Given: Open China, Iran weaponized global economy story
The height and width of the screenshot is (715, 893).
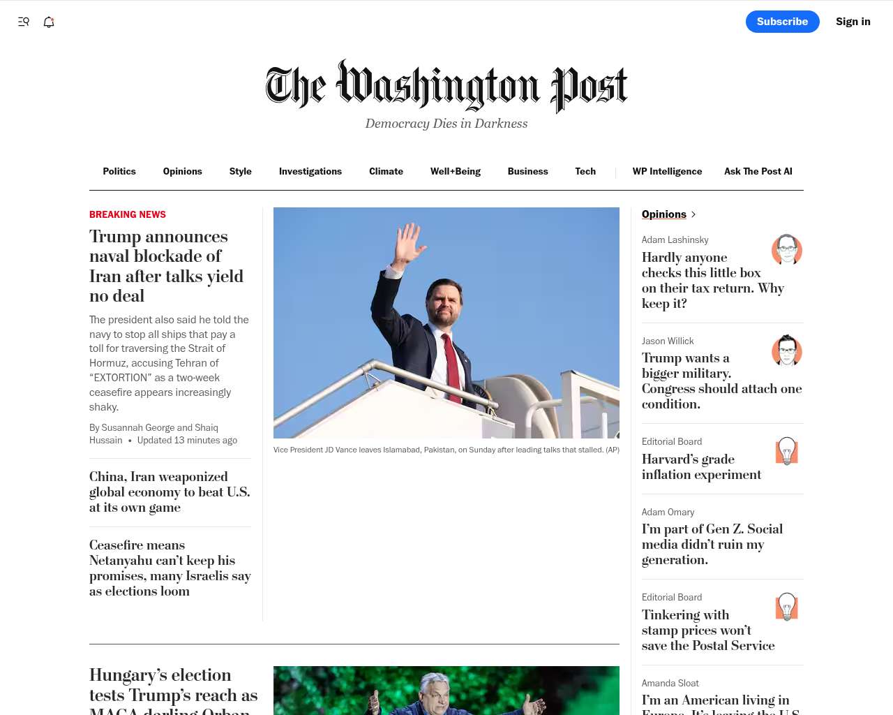Looking at the screenshot, I should 170,492.
